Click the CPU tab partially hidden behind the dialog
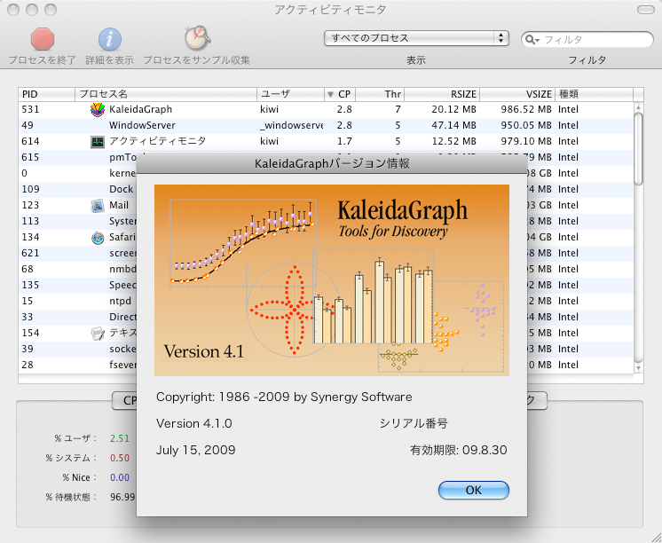The height and width of the screenshot is (543, 662). [x=125, y=401]
